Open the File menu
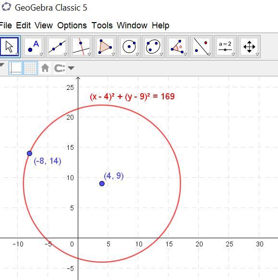 [x=6, y=25]
